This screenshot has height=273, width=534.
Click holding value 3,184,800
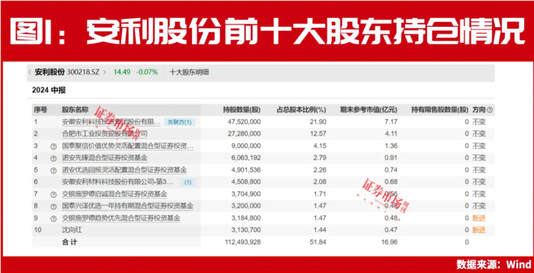tap(247, 218)
